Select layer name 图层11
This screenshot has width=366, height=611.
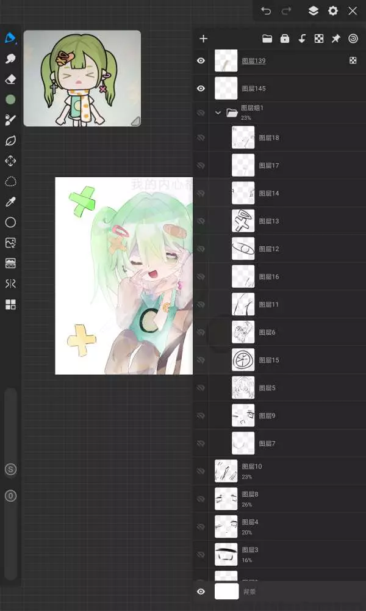point(269,304)
